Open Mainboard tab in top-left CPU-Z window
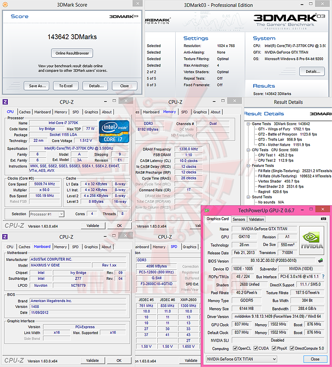Viewport: 332px width, 367px height. point(42,112)
